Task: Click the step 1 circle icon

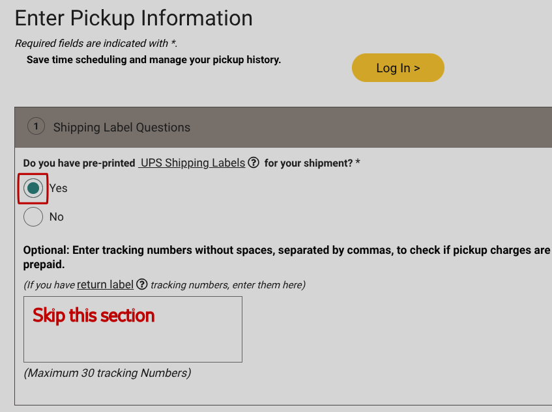Action: point(36,127)
